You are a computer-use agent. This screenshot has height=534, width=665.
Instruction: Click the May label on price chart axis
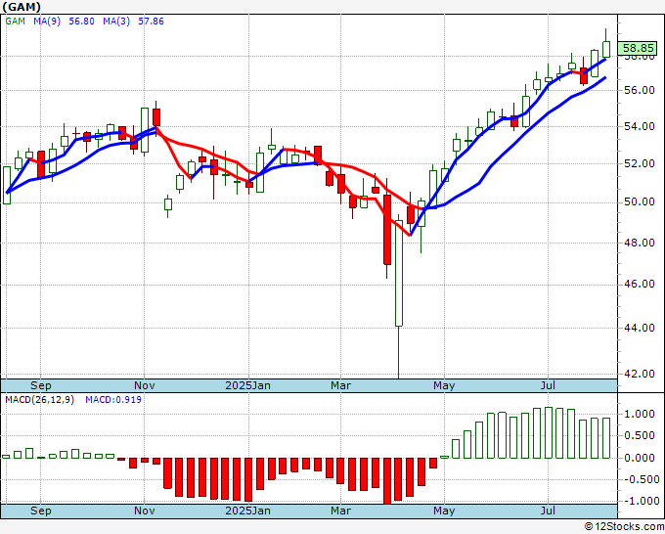point(444,385)
